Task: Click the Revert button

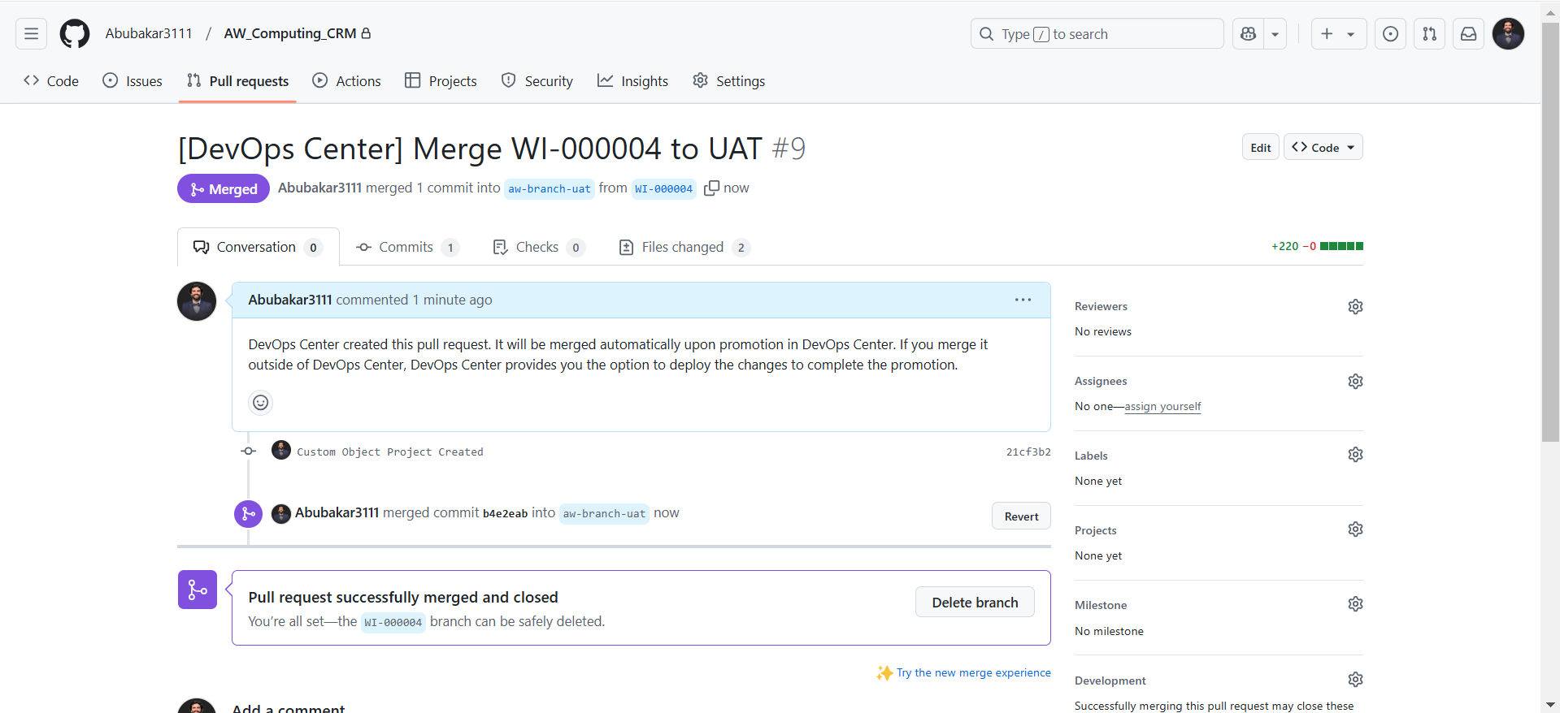Action: coord(1021,516)
